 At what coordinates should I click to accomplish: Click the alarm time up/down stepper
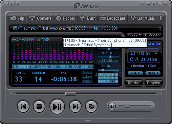click(x=156, y=53)
